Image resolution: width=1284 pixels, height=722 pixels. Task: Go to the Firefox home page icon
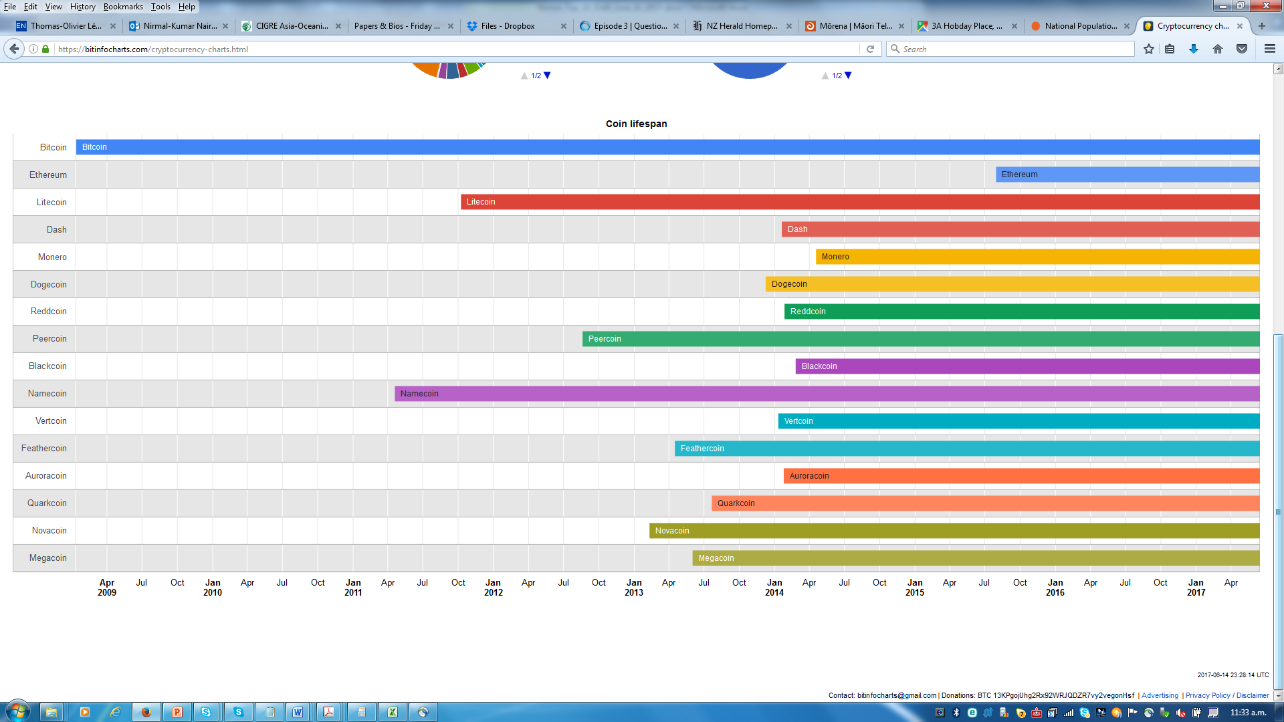(x=1218, y=49)
